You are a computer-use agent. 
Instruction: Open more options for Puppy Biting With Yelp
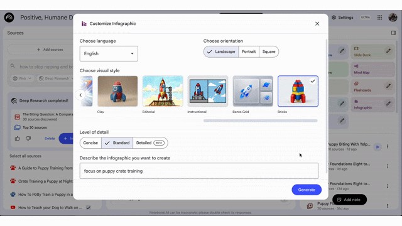388,146
